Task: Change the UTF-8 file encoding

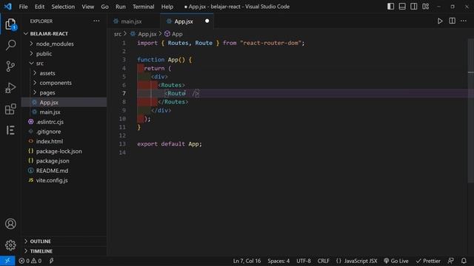Action: point(304,261)
